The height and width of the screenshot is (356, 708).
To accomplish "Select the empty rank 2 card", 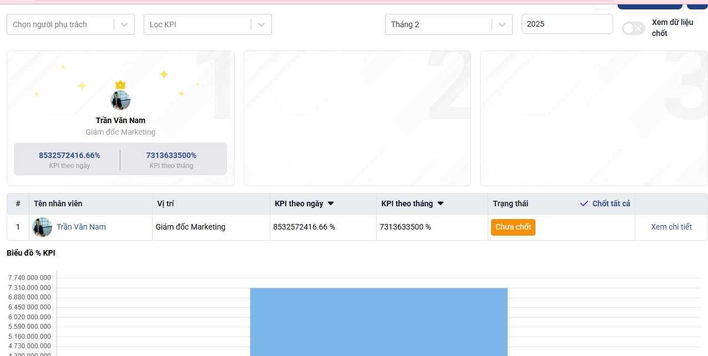I will coord(357,118).
